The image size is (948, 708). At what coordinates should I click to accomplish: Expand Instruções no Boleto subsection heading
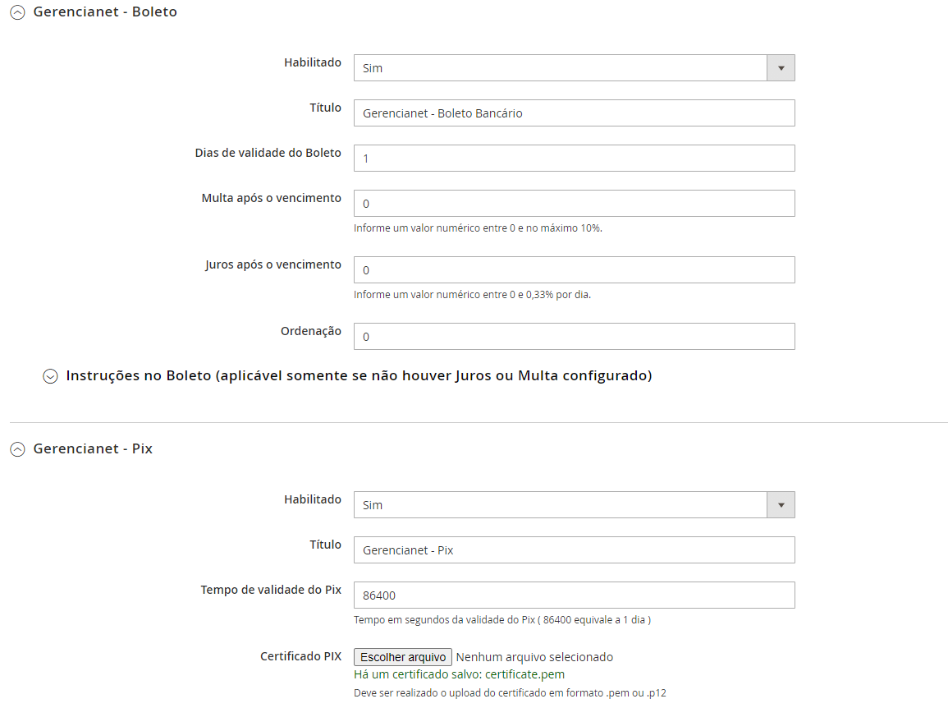pyautogui.click(x=359, y=375)
